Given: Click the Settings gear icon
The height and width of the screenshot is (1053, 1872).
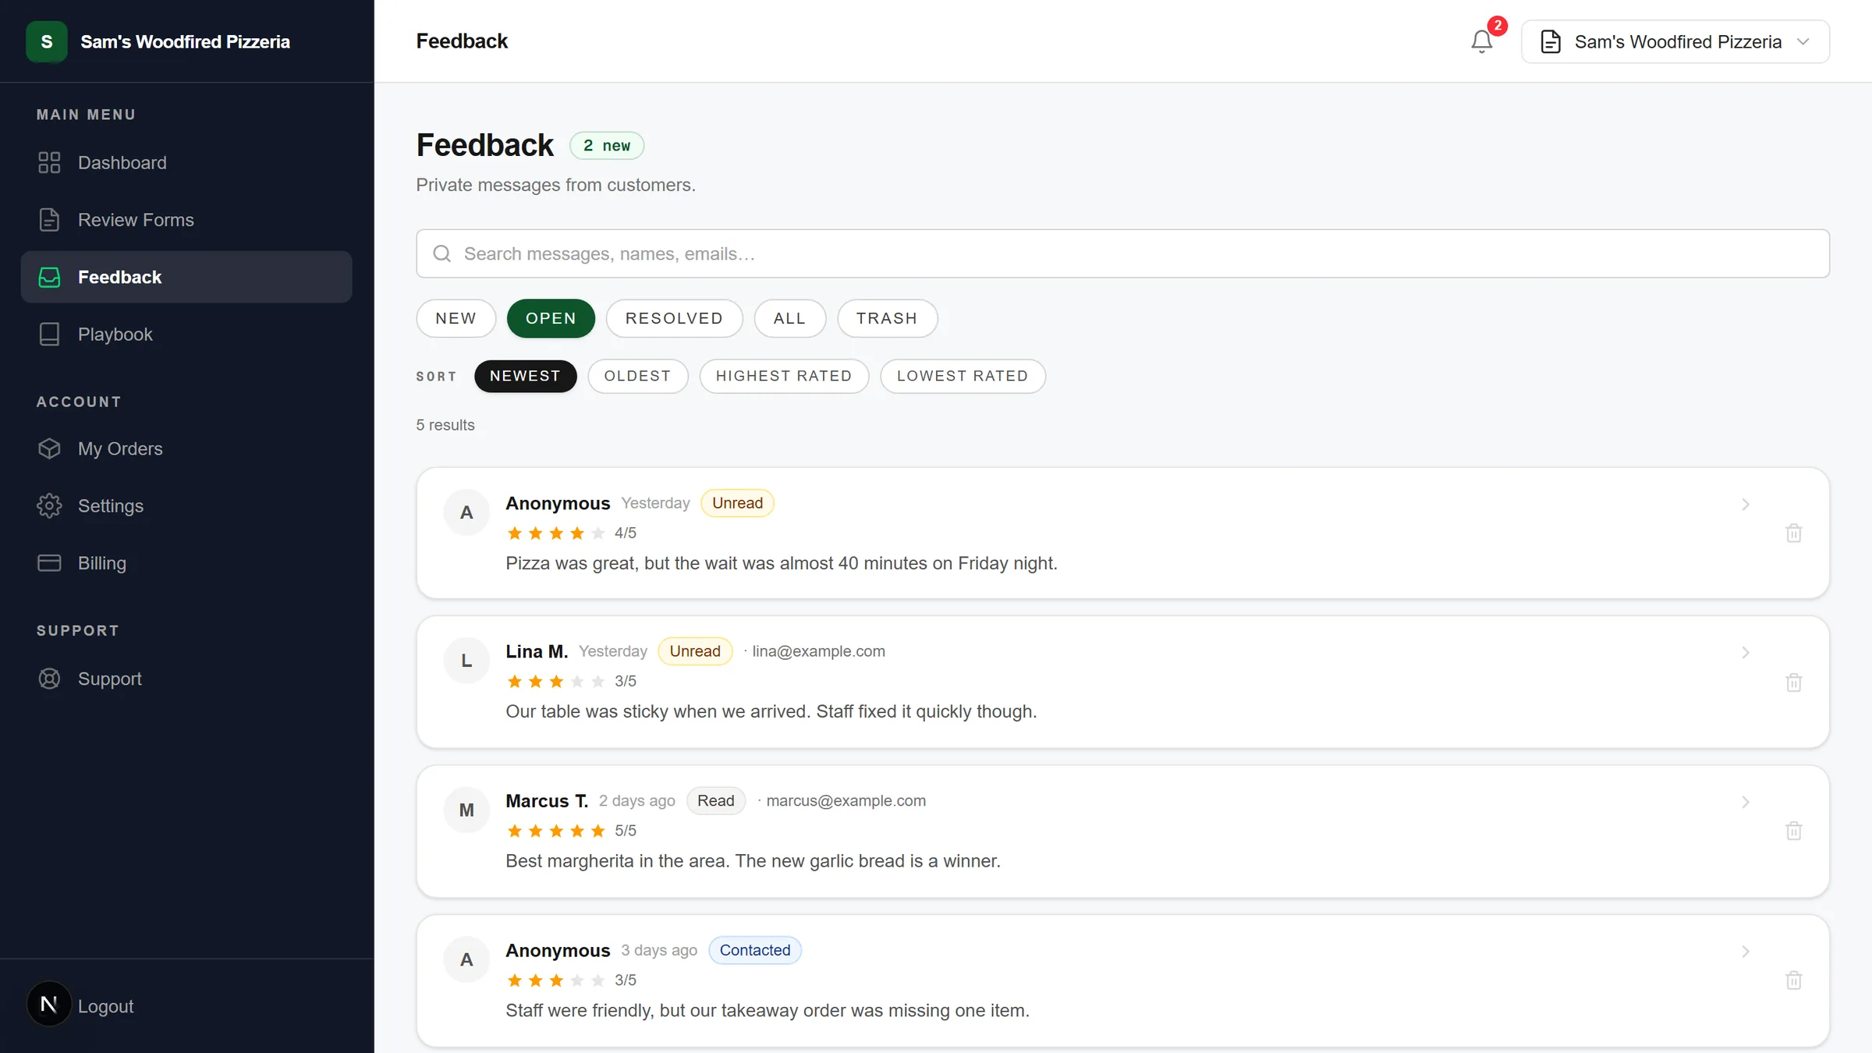Looking at the screenshot, I should click(49, 505).
